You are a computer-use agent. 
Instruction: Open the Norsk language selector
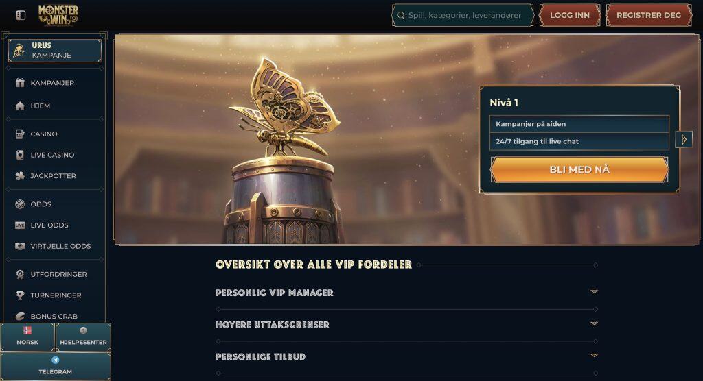(x=27, y=336)
